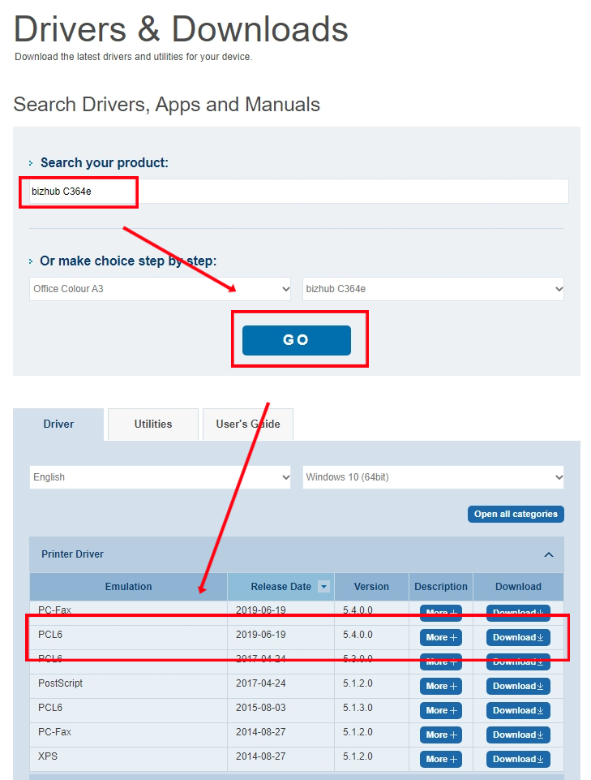Expand More for PCL6 version 5.4.0.0
This screenshot has width=591, height=780.
point(441,637)
